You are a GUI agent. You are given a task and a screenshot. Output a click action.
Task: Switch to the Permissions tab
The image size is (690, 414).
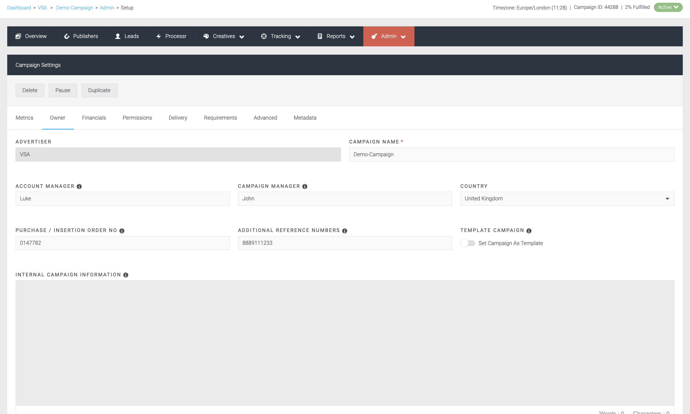(137, 118)
